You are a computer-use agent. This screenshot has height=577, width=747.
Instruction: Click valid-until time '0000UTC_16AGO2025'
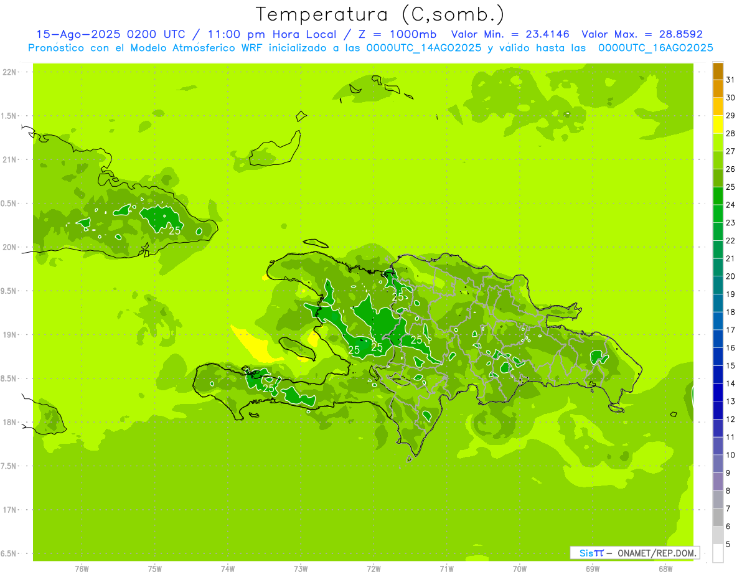pyautogui.click(x=655, y=48)
